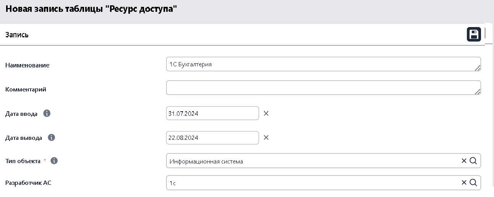Open search lookup for Разработчик АС
The image size is (494, 197).
click(x=473, y=183)
